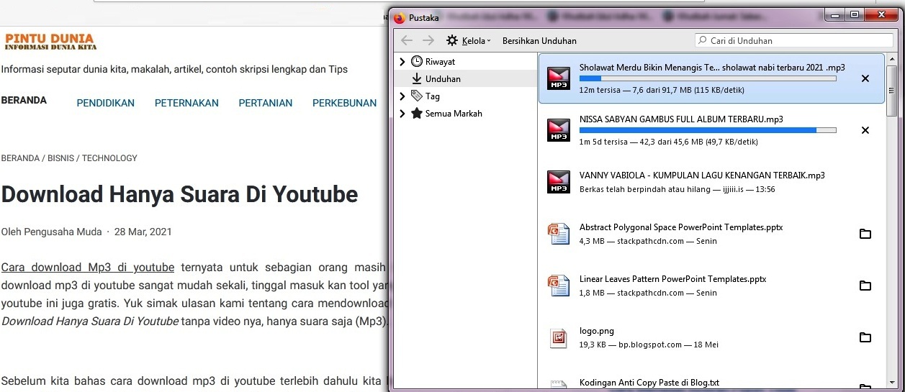Image resolution: width=905 pixels, height=392 pixels.
Task: Click the VANNY VABIOLA MP3 file icon
Action: tap(559, 182)
